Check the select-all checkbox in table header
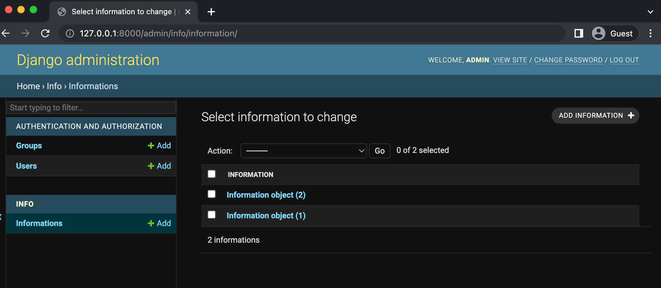Screen dimensions: 661x288 (x=212, y=174)
